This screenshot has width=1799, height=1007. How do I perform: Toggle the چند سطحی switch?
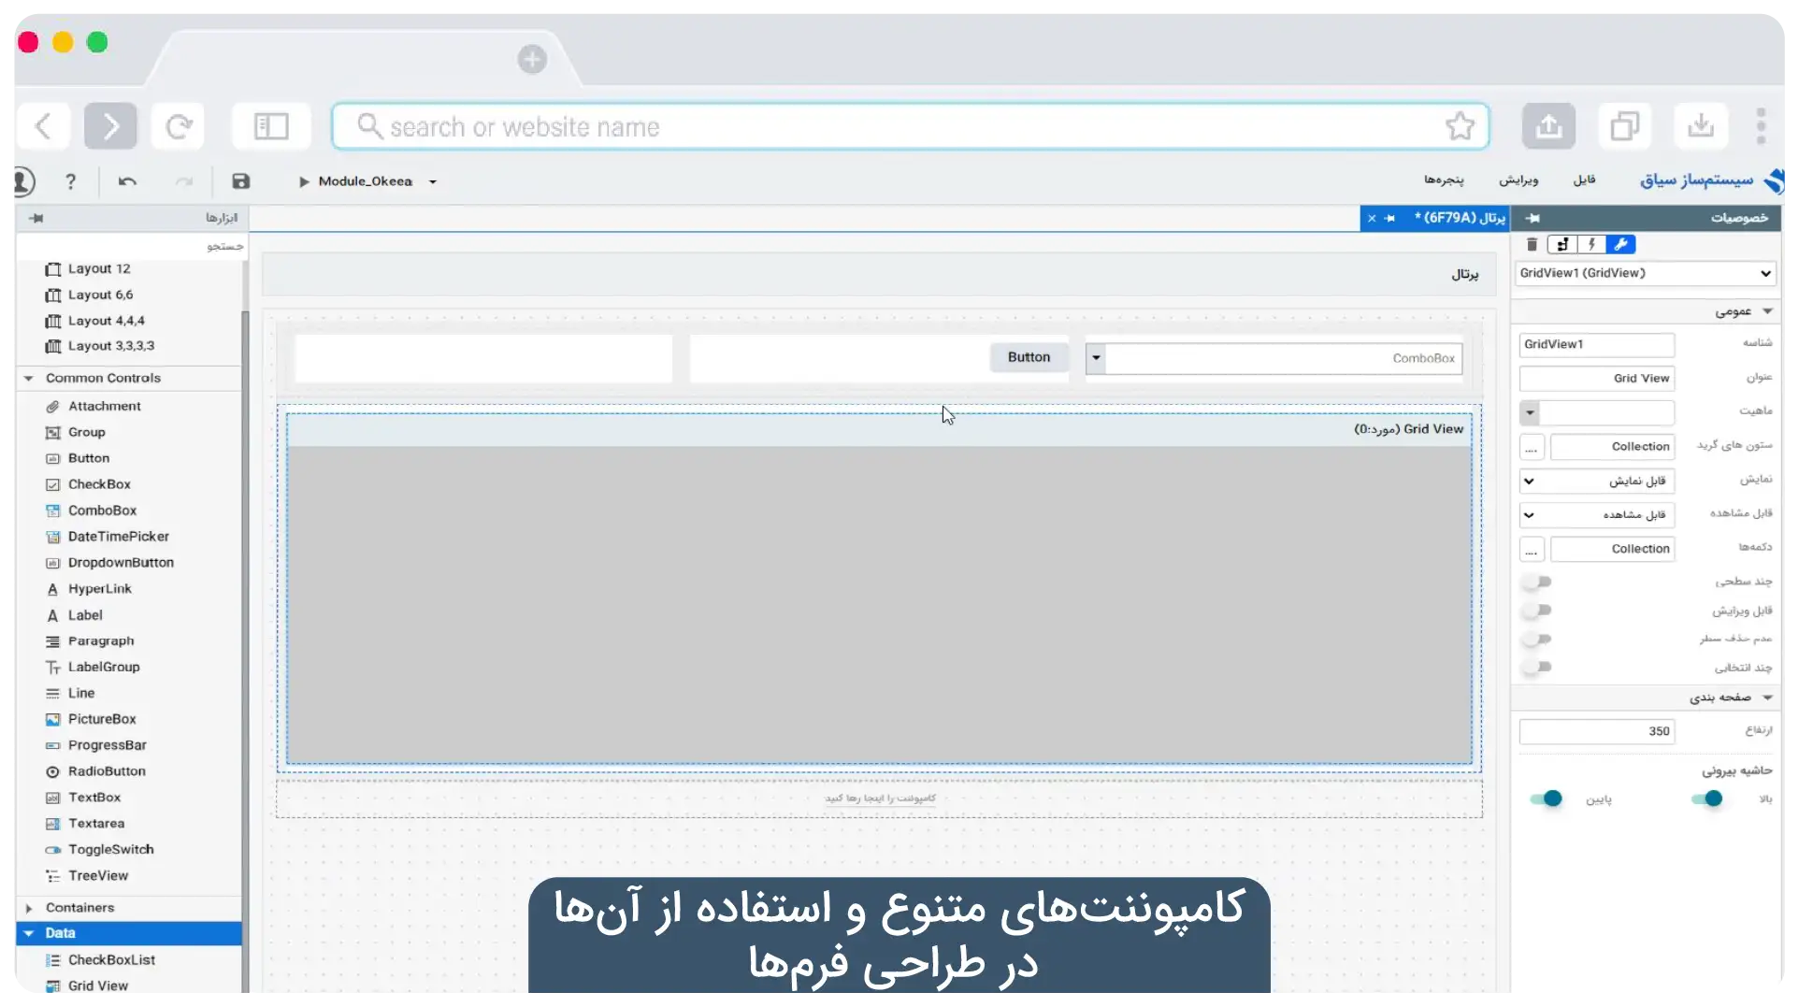(x=1536, y=582)
